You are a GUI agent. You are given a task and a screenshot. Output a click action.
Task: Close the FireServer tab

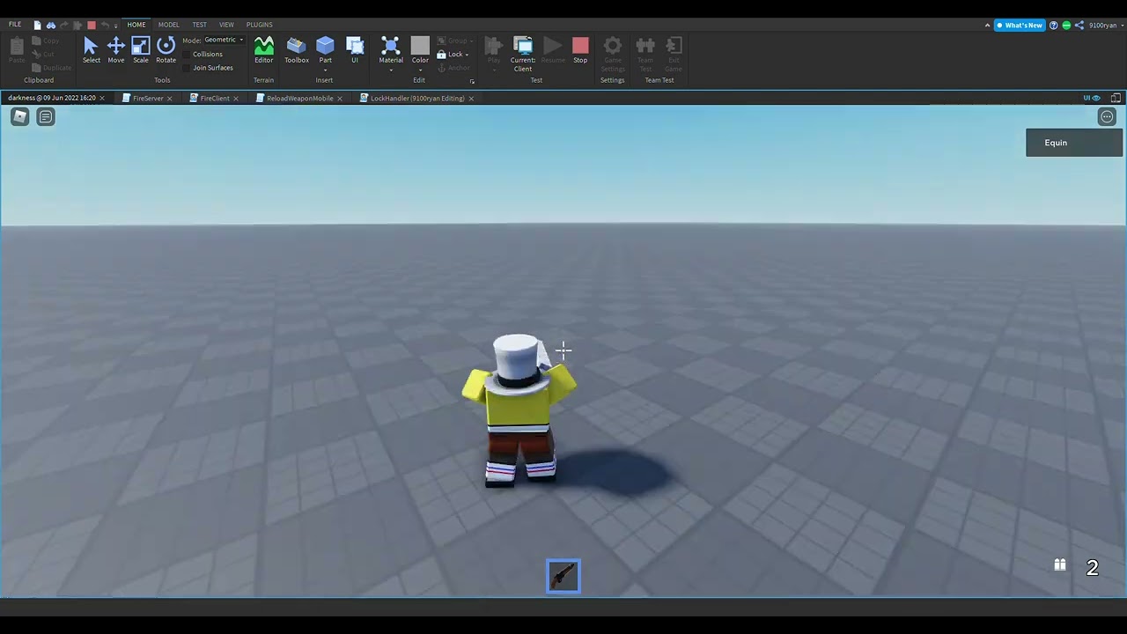point(170,98)
